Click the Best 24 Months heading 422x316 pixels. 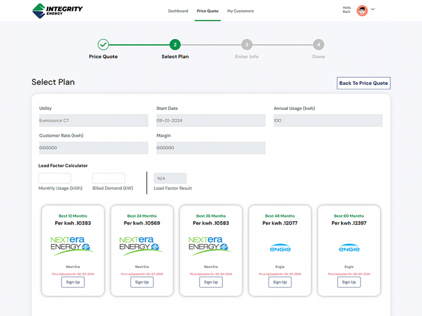[x=142, y=216]
